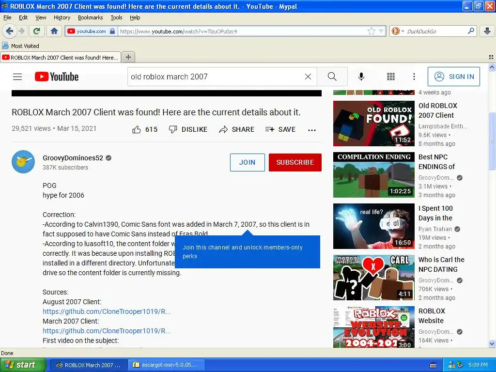Go to YouTube home via logo
The height and width of the screenshot is (372, 496).
pos(57,77)
